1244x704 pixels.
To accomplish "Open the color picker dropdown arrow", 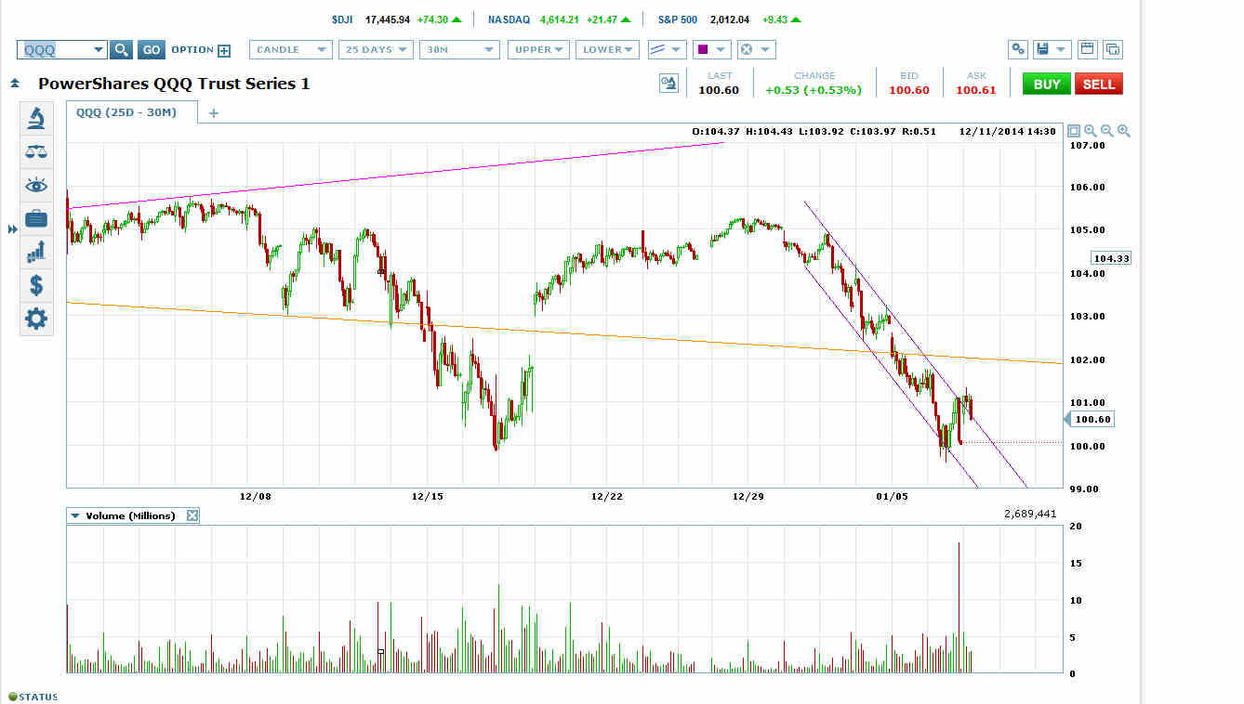I will point(721,49).
